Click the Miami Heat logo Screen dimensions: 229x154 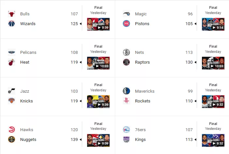click(11, 62)
